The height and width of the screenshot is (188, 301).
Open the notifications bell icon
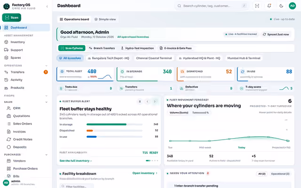pos(269,6)
